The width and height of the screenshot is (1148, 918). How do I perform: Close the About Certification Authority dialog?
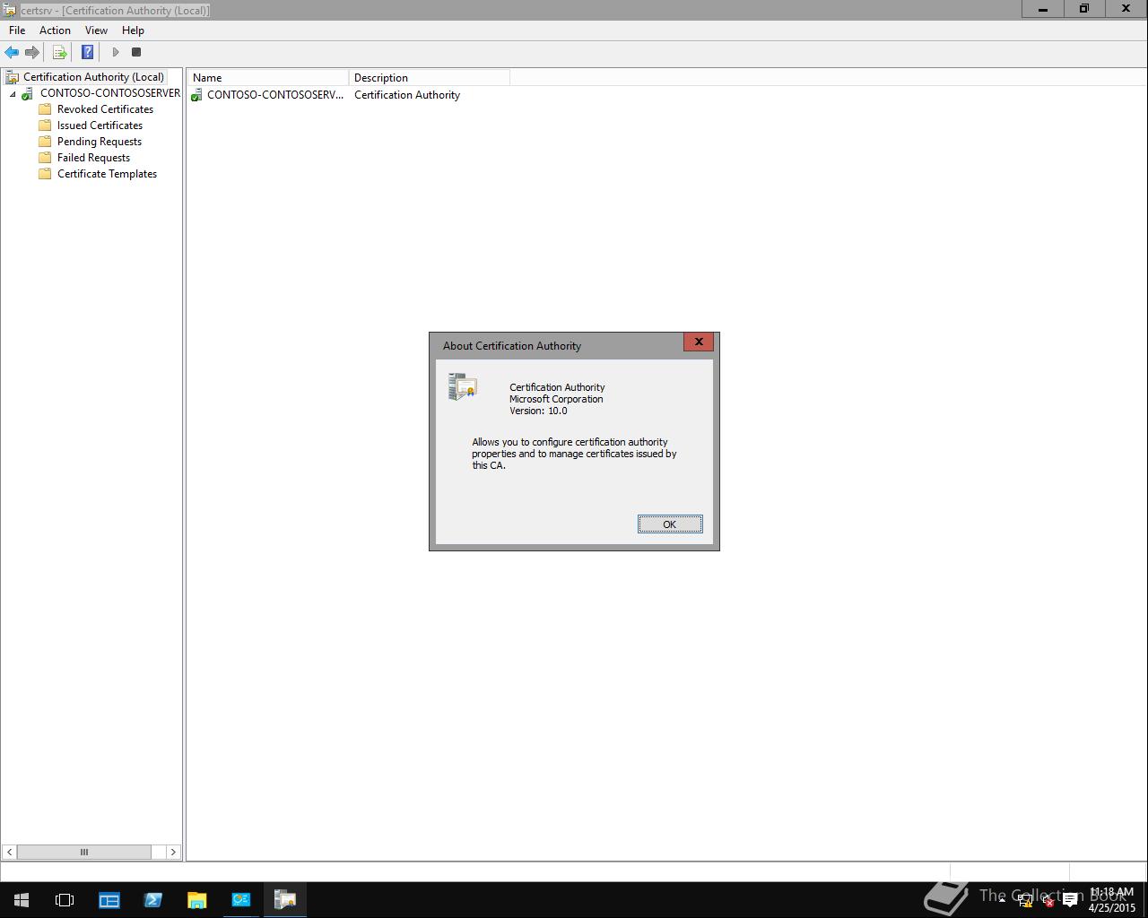(699, 342)
